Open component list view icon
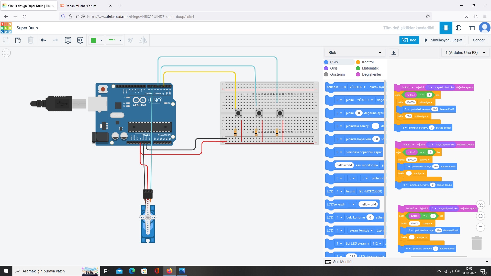The height and width of the screenshot is (276, 491). [472, 28]
